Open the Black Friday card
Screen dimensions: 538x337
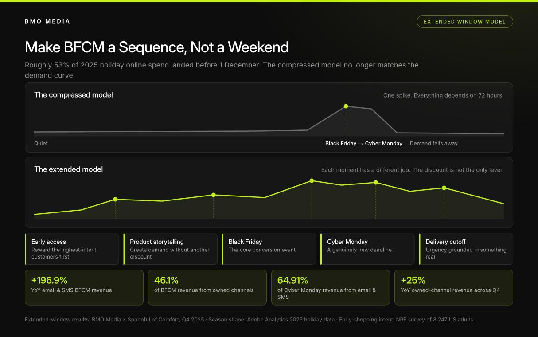[x=269, y=249]
